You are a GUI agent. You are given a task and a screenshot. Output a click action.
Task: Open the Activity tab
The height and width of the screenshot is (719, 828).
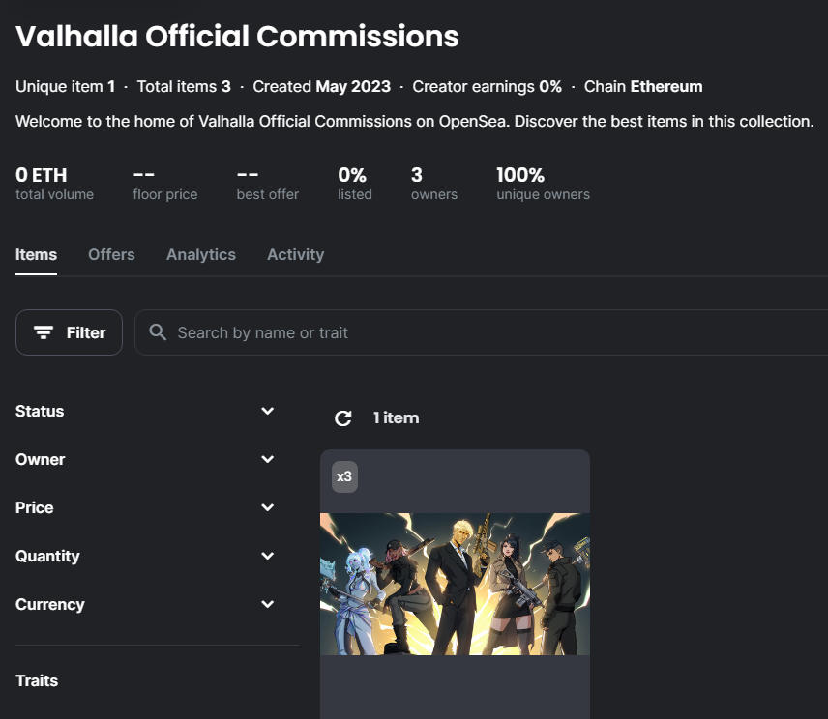coord(296,255)
